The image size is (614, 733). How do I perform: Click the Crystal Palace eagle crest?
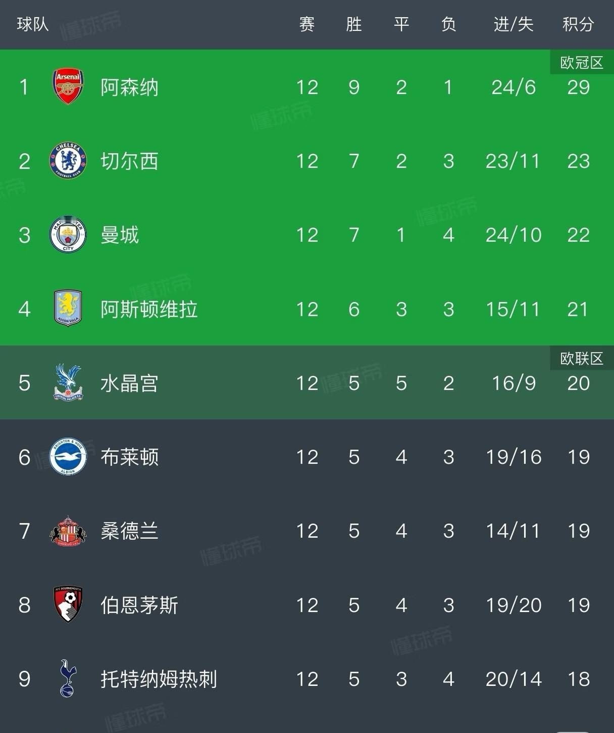pos(68,383)
